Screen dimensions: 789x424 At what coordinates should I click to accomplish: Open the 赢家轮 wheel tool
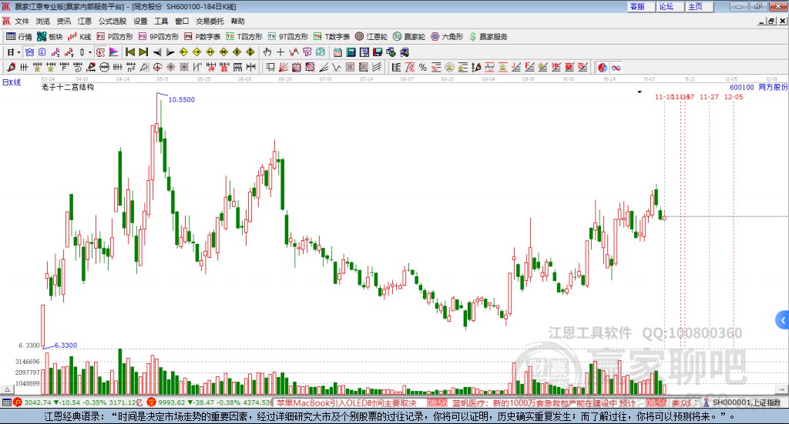409,37
